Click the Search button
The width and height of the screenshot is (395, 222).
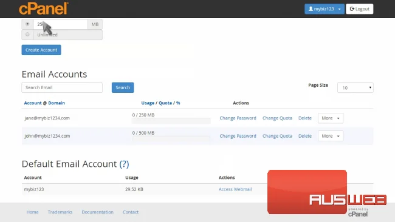123,87
